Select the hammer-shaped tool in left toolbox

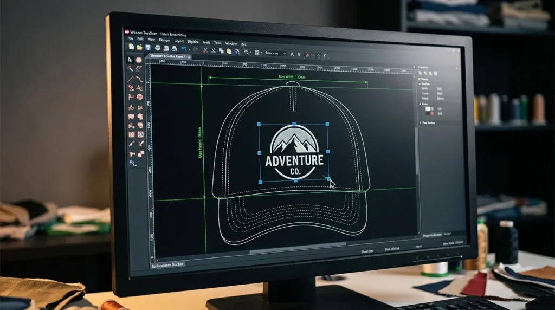(x=130, y=68)
